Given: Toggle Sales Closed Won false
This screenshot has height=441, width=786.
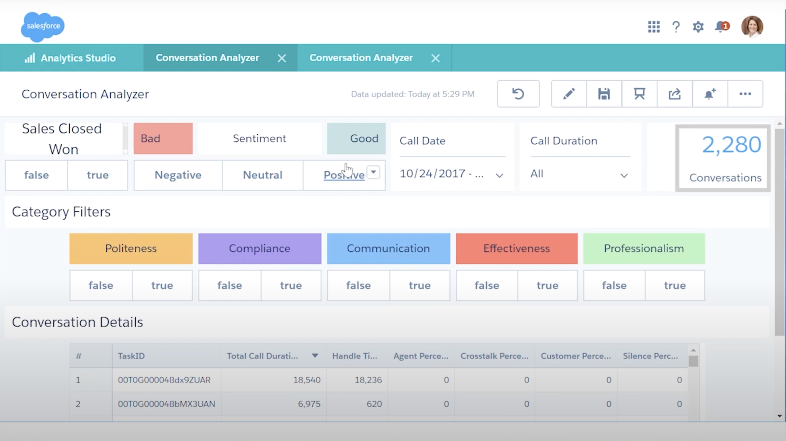Looking at the screenshot, I should tap(36, 175).
